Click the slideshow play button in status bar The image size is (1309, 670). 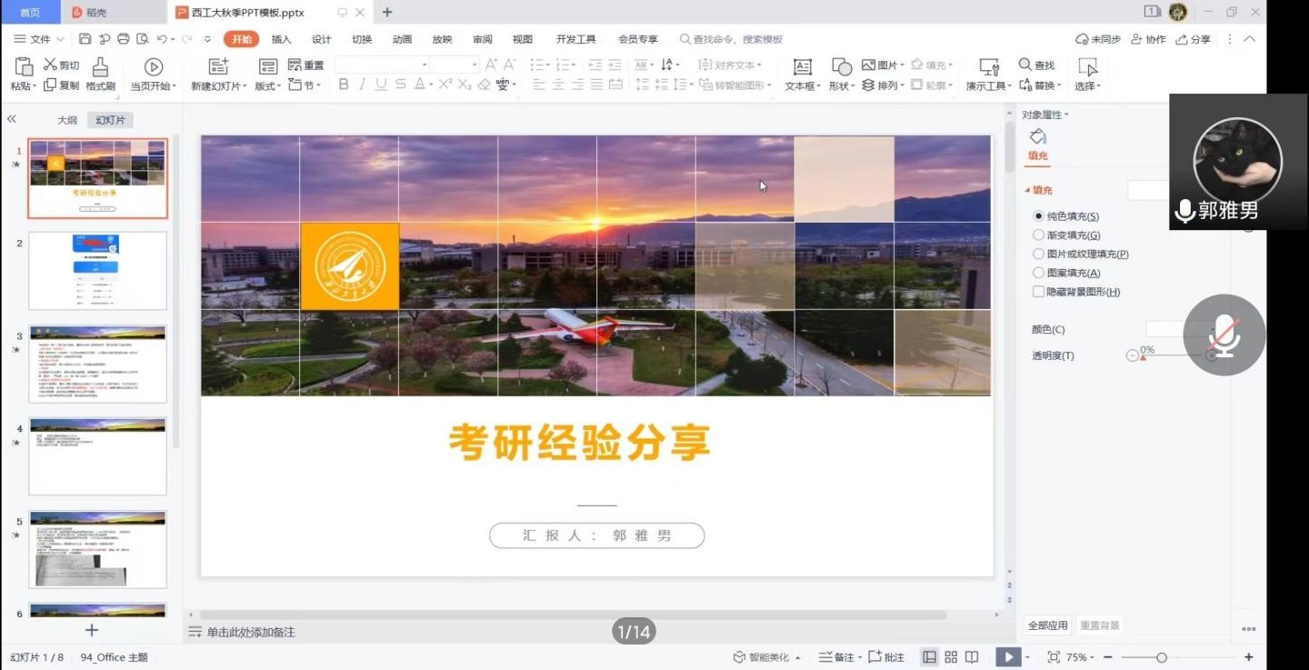pos(1007,657)
